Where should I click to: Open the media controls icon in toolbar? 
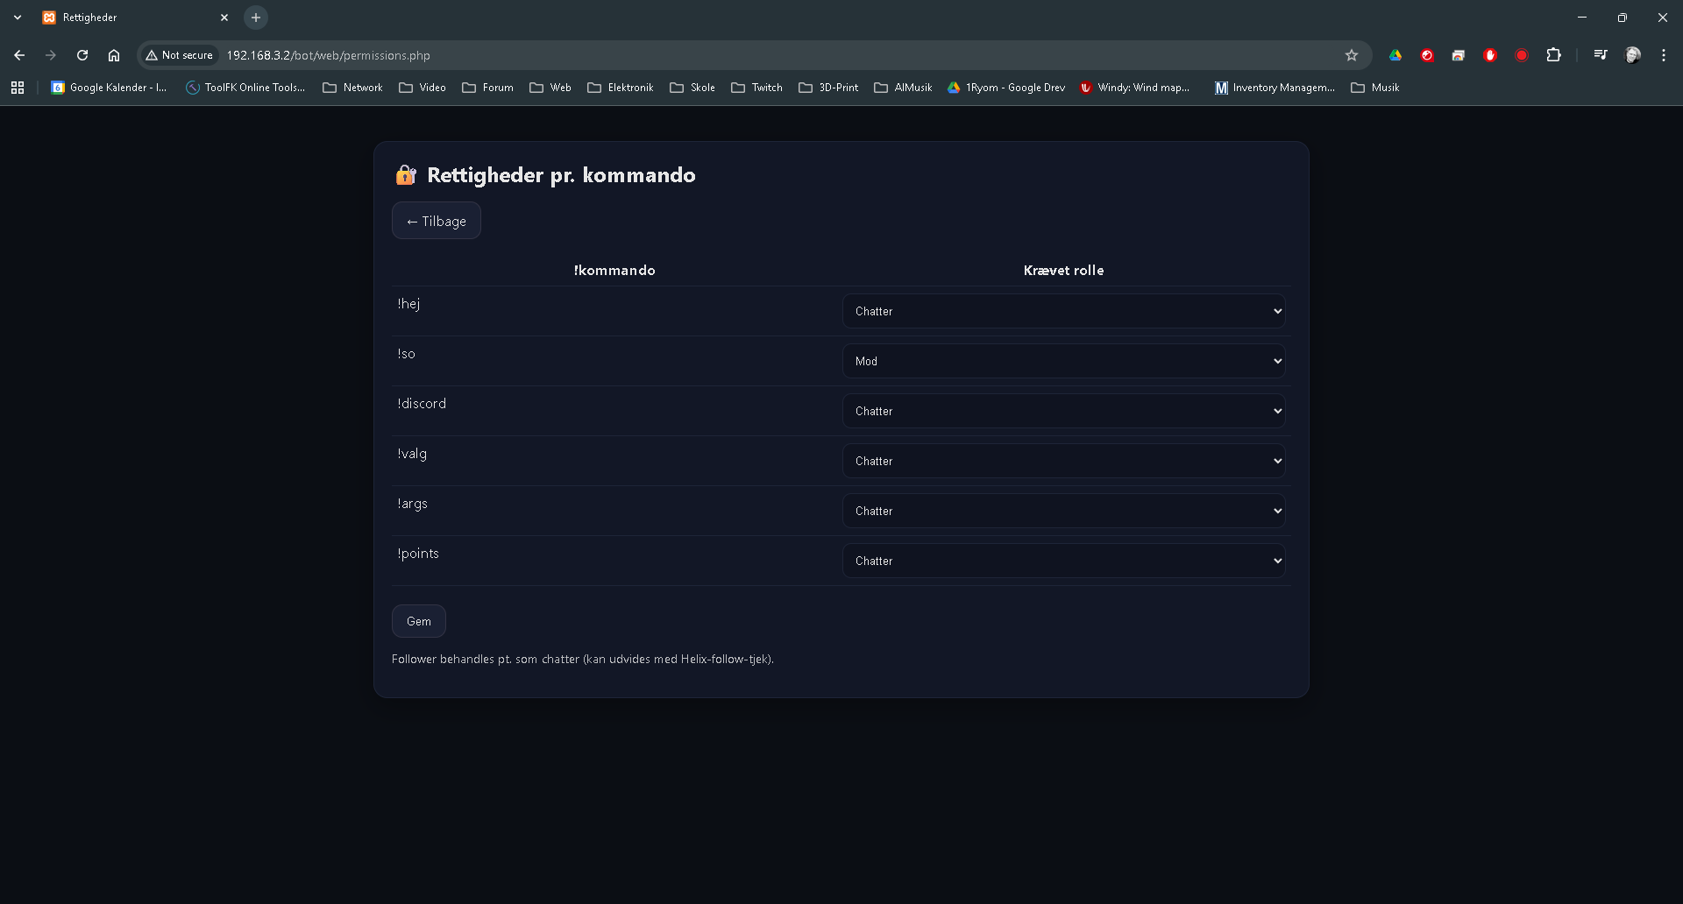pyautogui.click(x=1601, y=55)
